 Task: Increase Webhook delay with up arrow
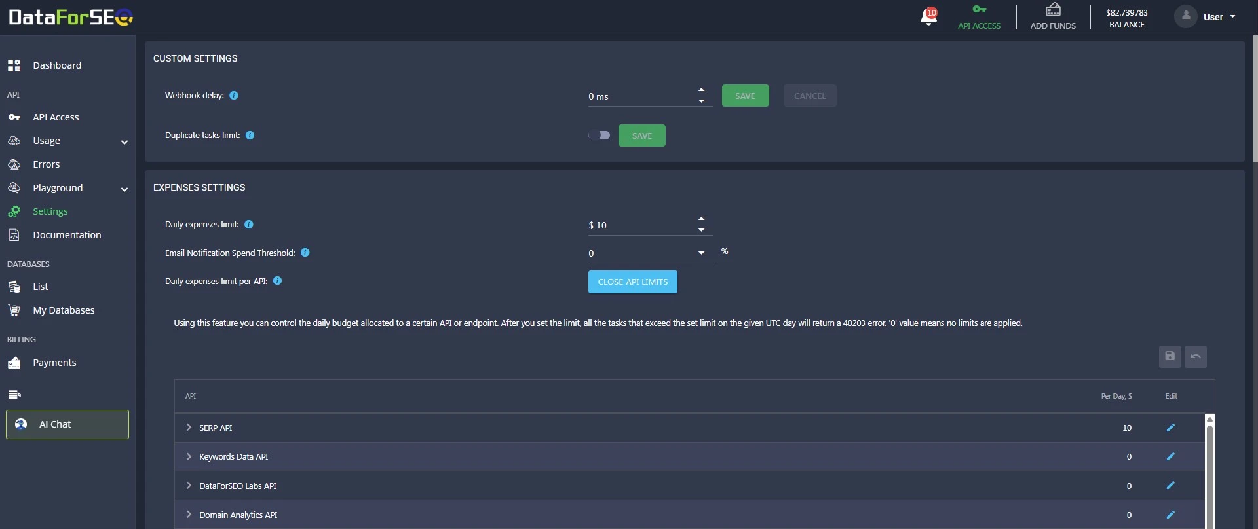701,90
